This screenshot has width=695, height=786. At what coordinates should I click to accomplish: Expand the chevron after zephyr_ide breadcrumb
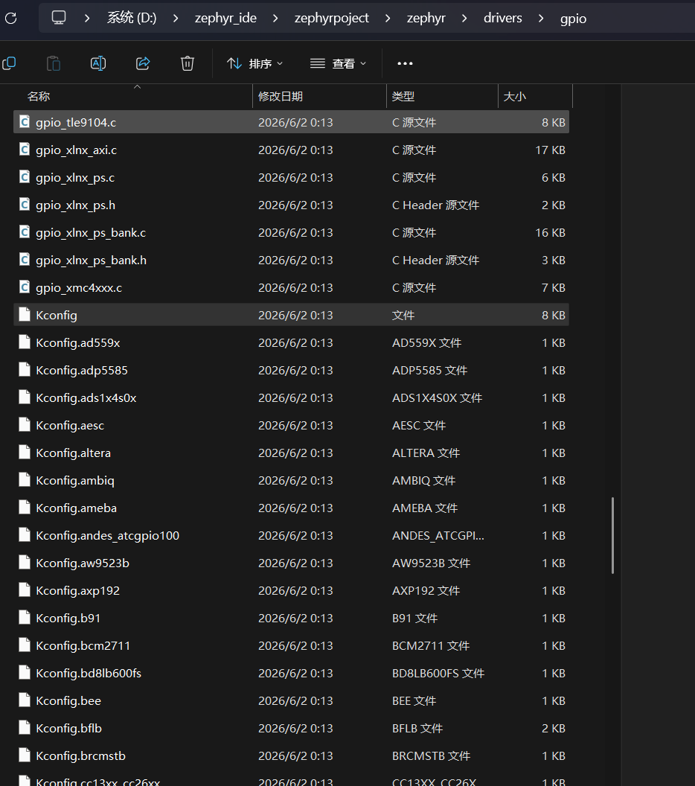[275, 19]
